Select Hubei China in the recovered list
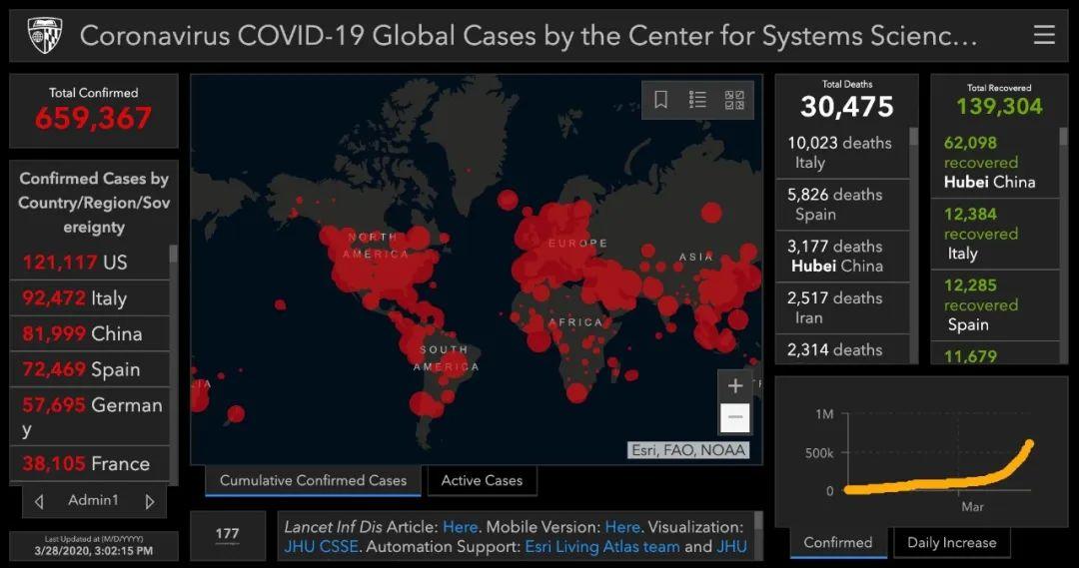Screen dimensions: 1079x568 point(994,163)
